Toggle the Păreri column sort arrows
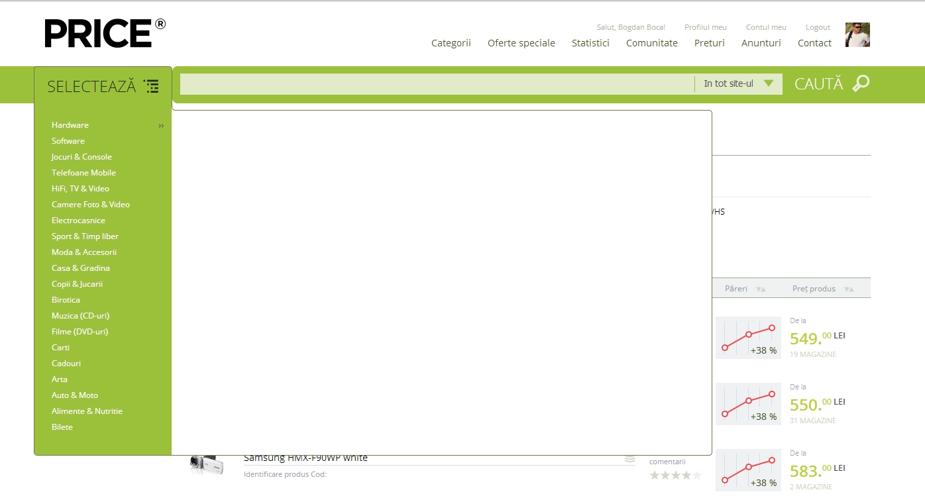The image size is (925, 500). point(761,289)
